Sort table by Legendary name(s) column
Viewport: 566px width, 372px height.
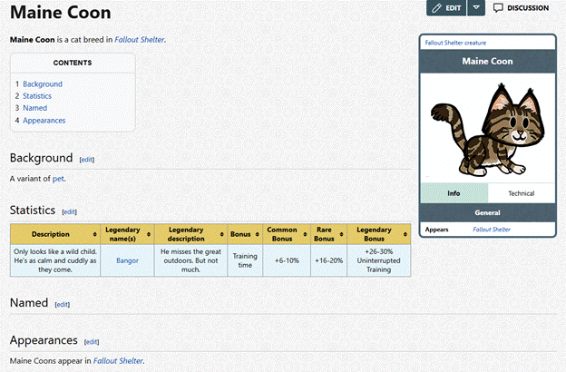tap(127, 234)
